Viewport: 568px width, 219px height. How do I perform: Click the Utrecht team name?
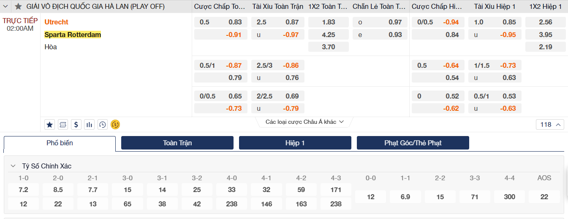(x=56, y=22)
